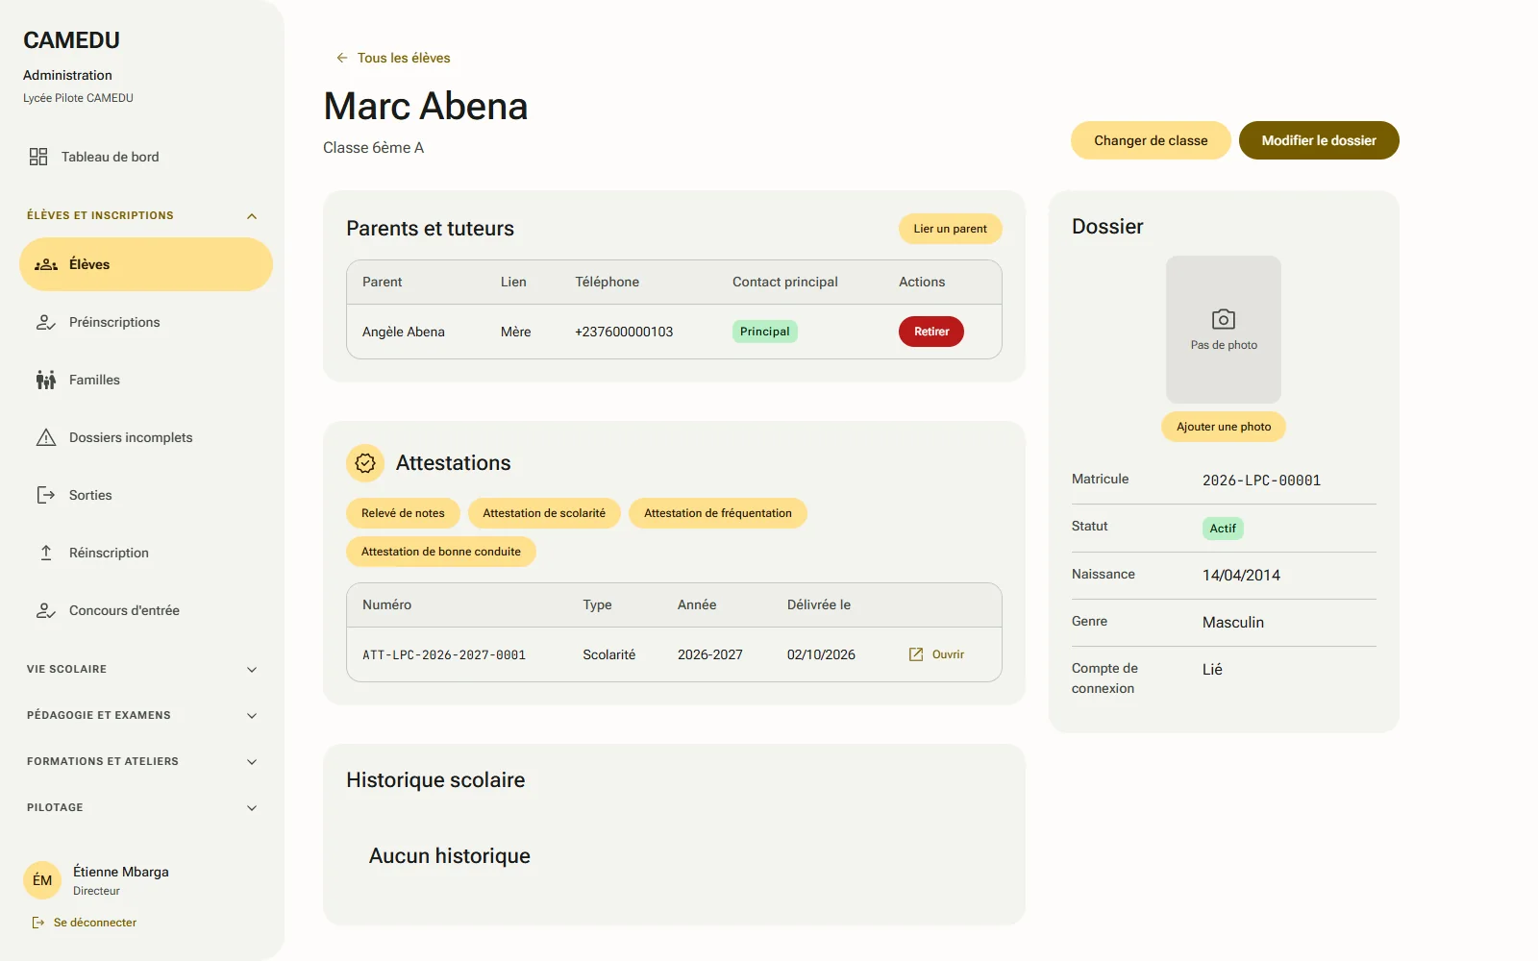Click the ÉM user avatar
The image size is (1538, 961).
pyautogui.click(x=42, y=880)
